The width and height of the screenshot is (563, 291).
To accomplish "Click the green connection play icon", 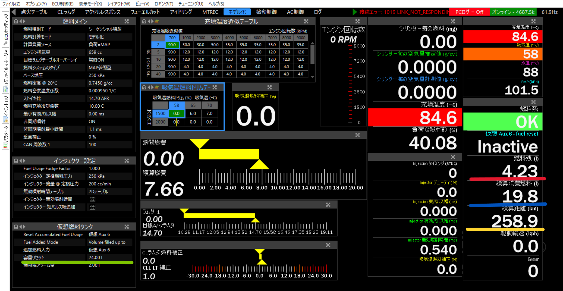I will 355,12.
